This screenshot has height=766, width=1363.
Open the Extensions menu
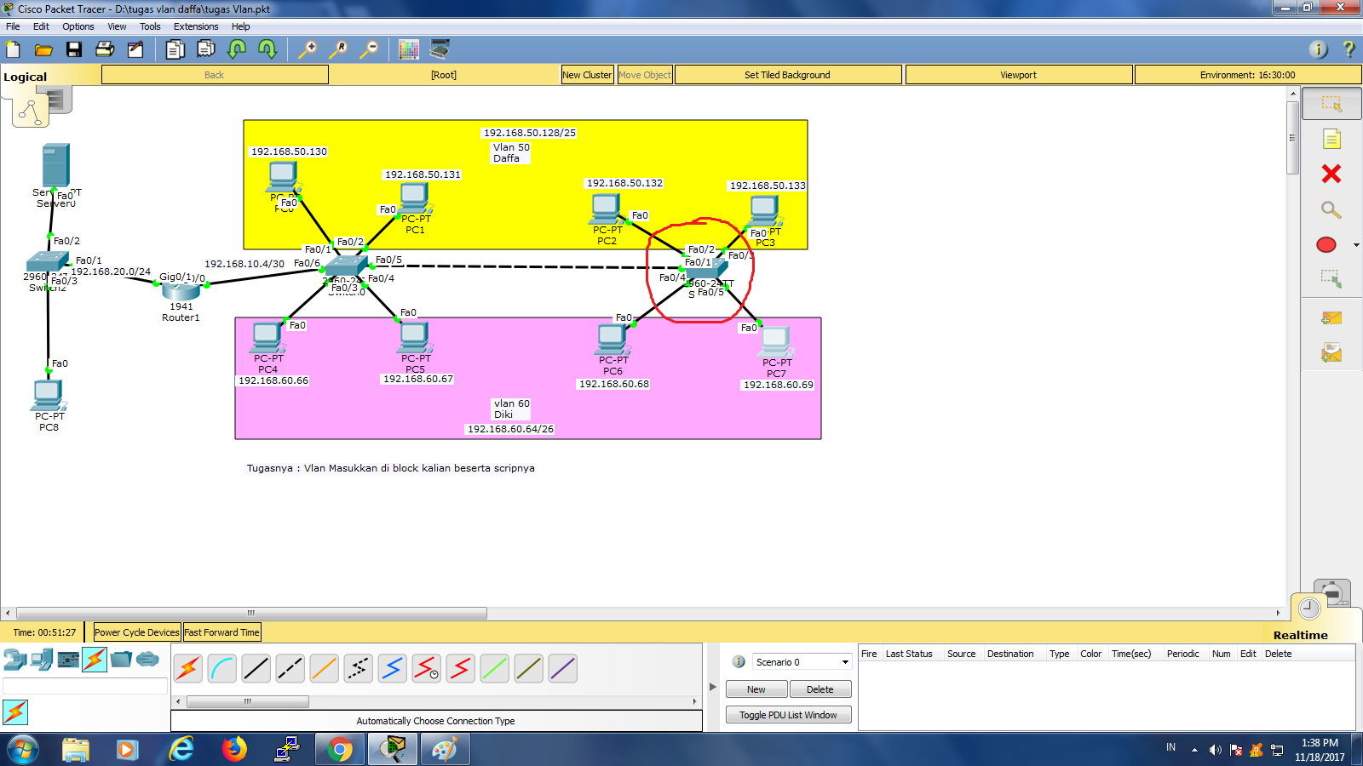196,26
